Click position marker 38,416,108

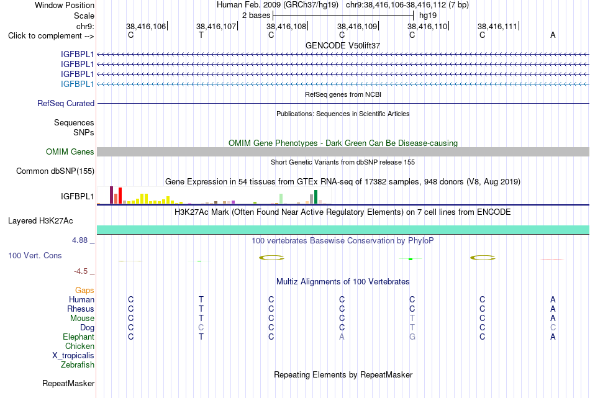[x=287, y=26]
